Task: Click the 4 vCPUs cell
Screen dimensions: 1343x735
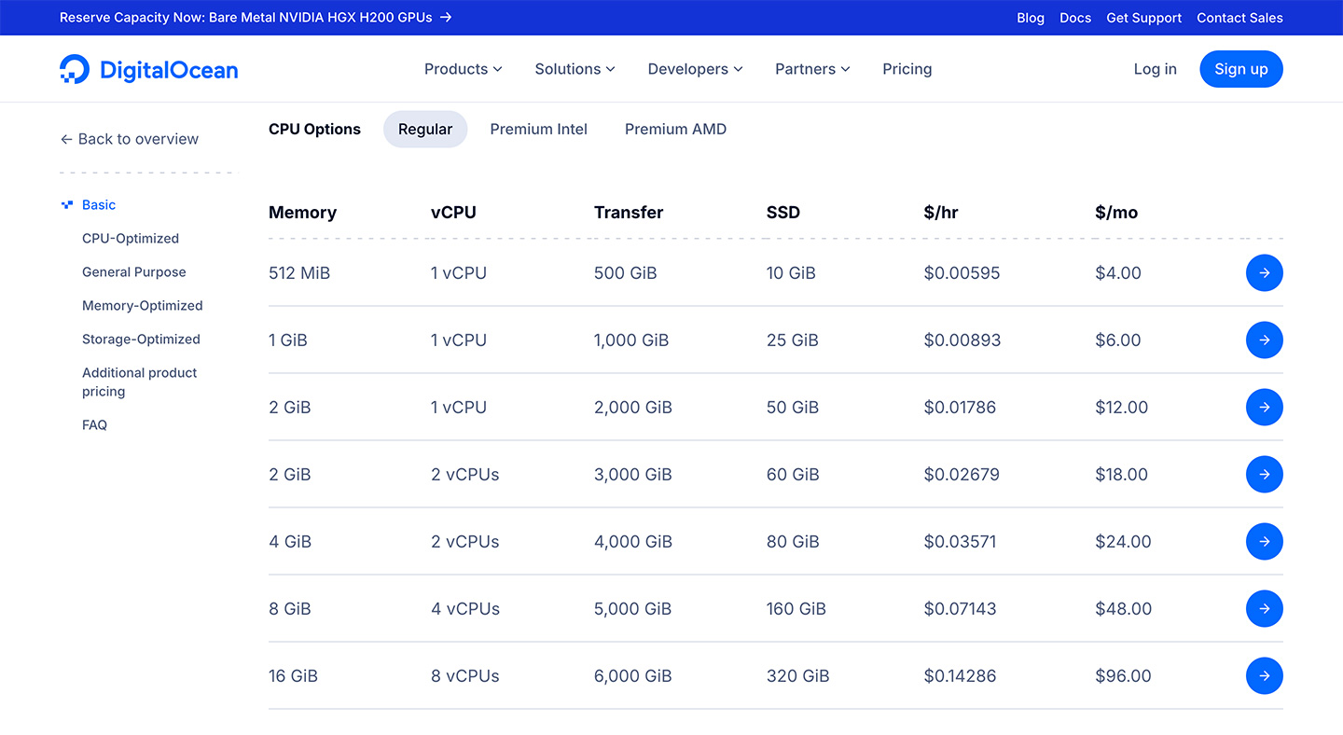Action: tap(465, 609)
